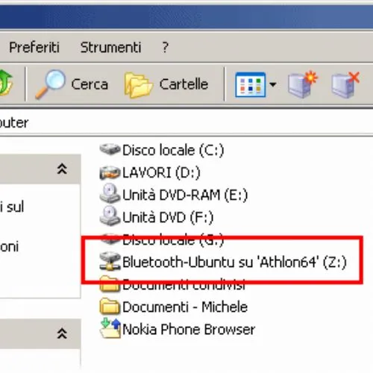The width and height of the screenshot is (373, 373).
Task: Click the disconnect network drive icon
Action: [345, 84]
